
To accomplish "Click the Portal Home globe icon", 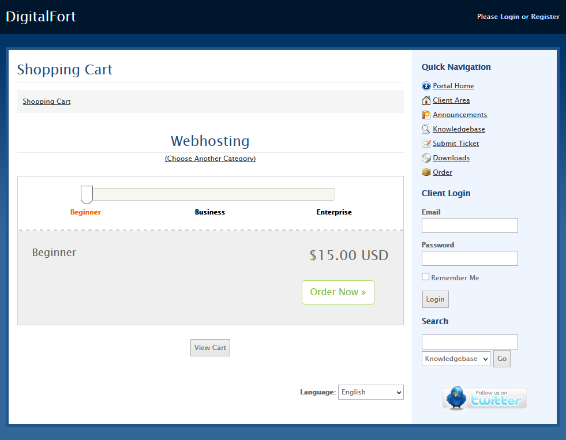I will pos(426,86).
